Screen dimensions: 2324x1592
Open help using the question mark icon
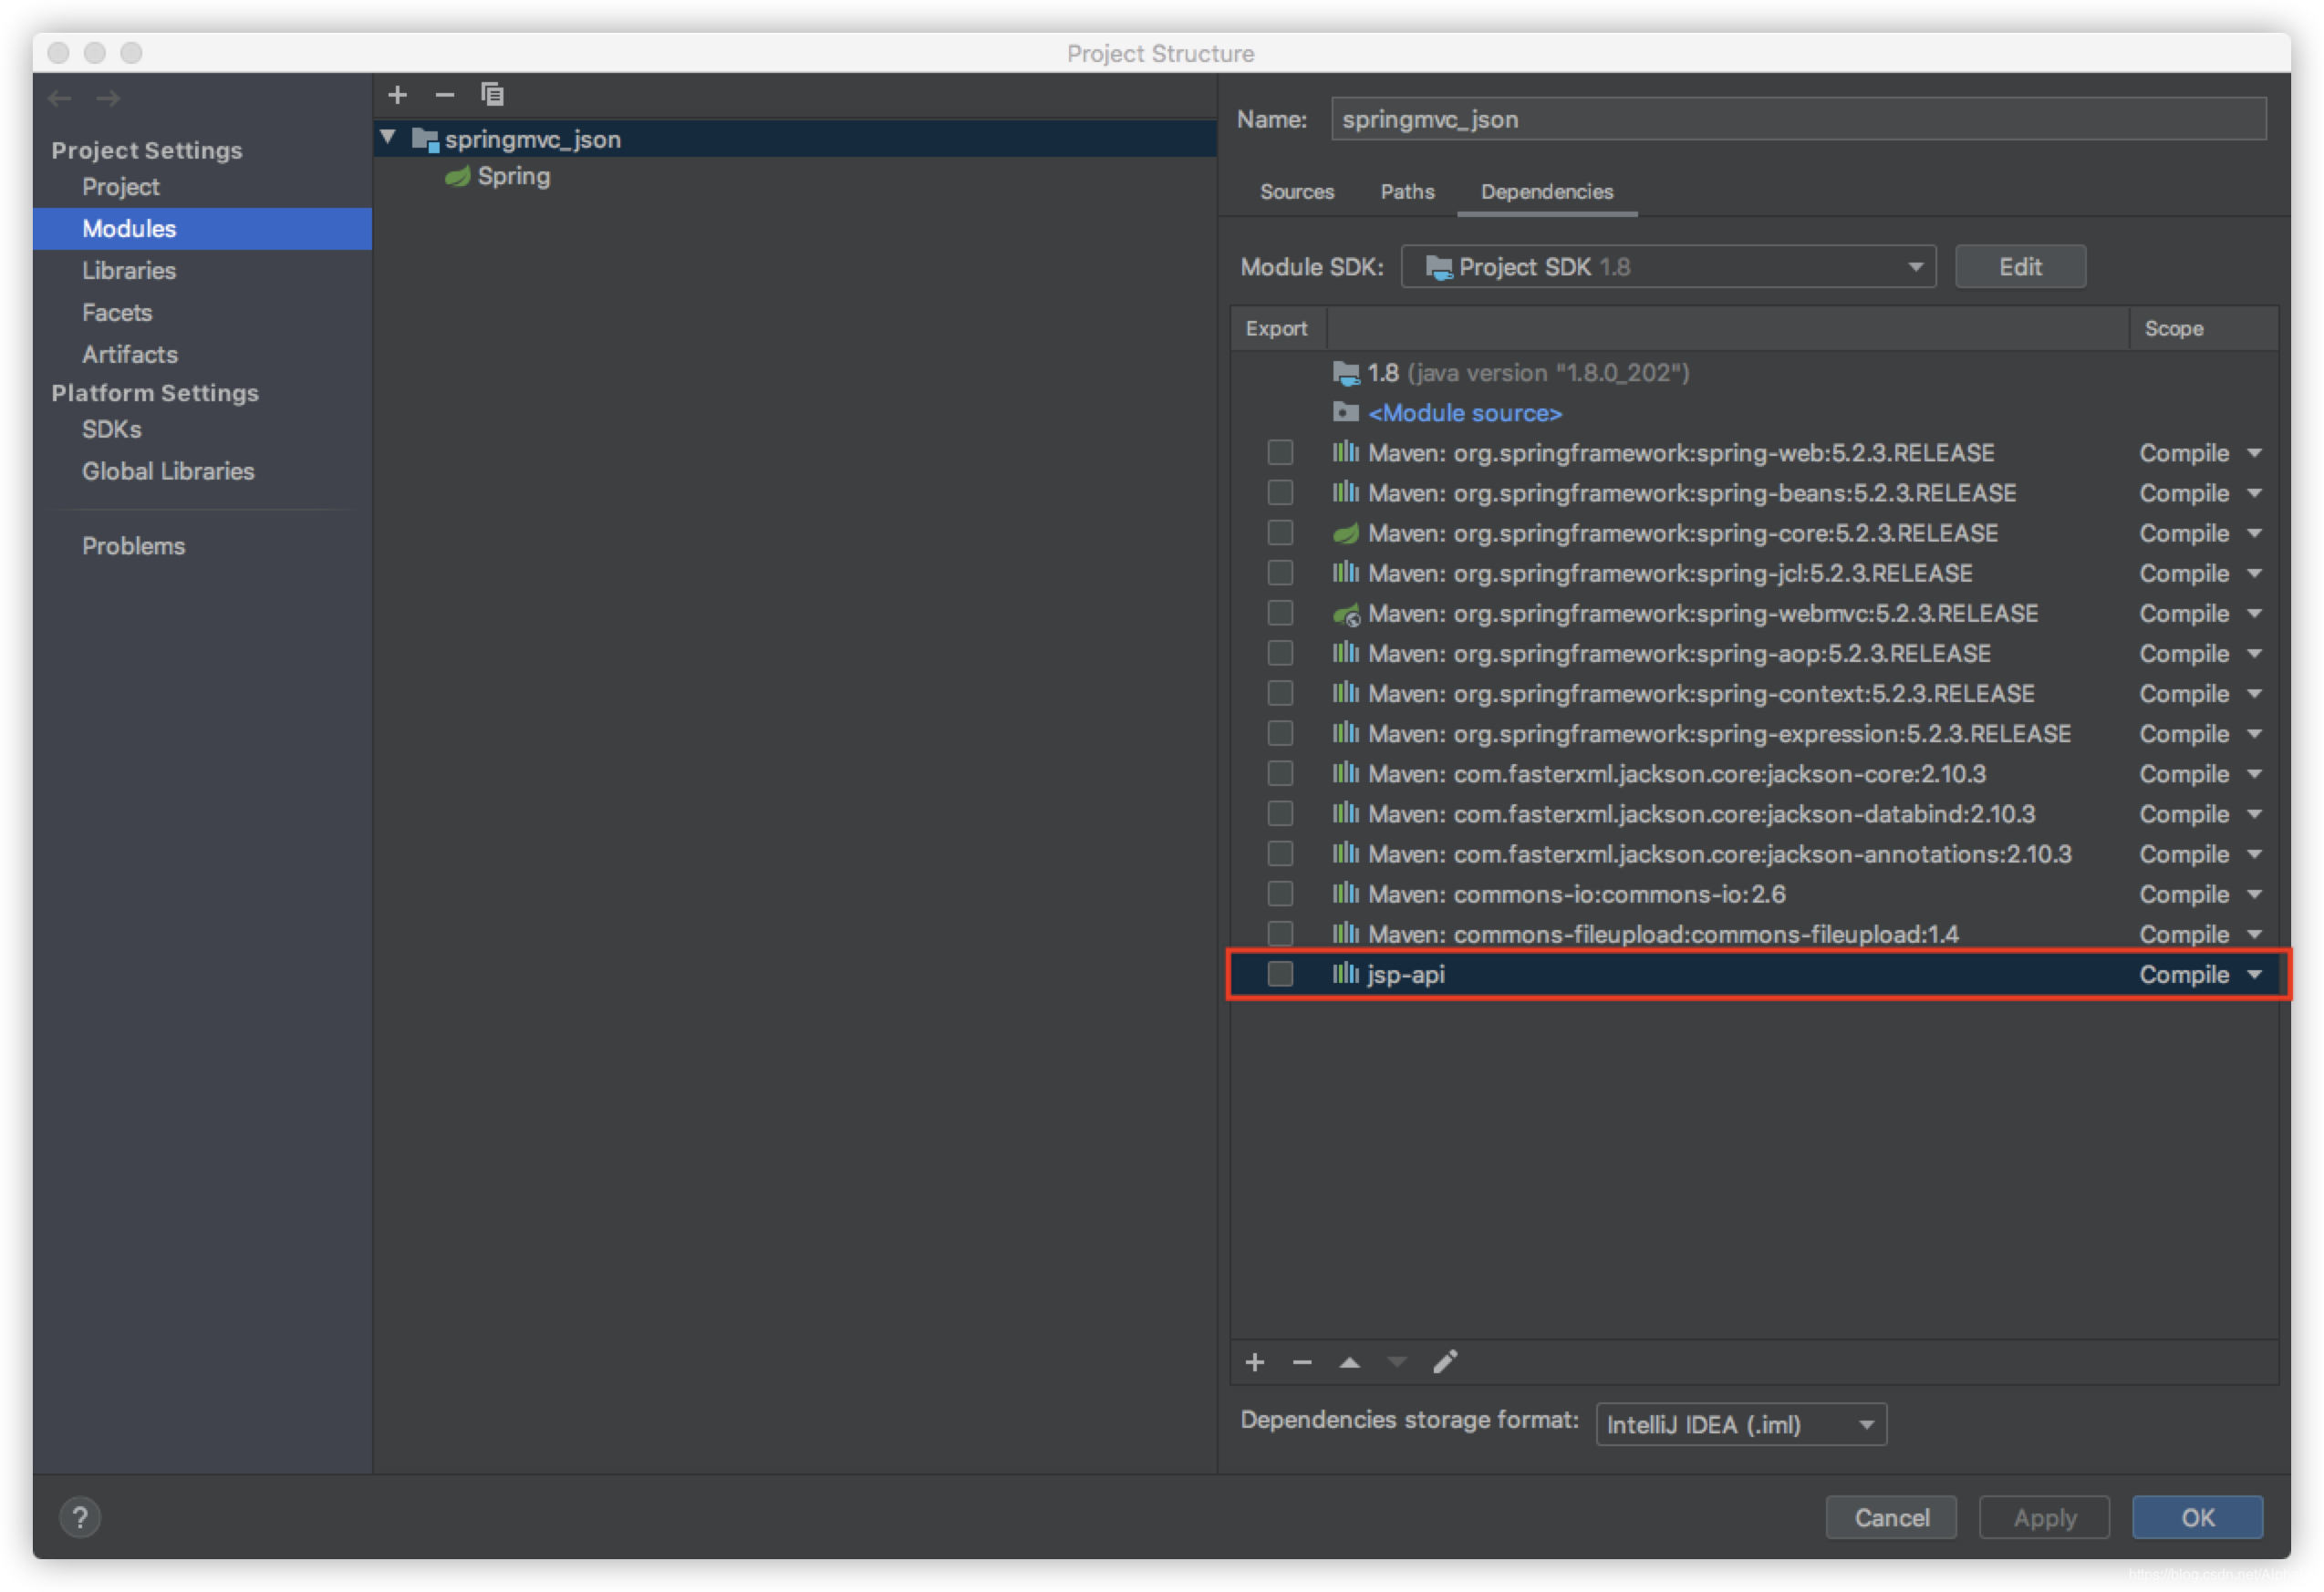pos(81,1516)
